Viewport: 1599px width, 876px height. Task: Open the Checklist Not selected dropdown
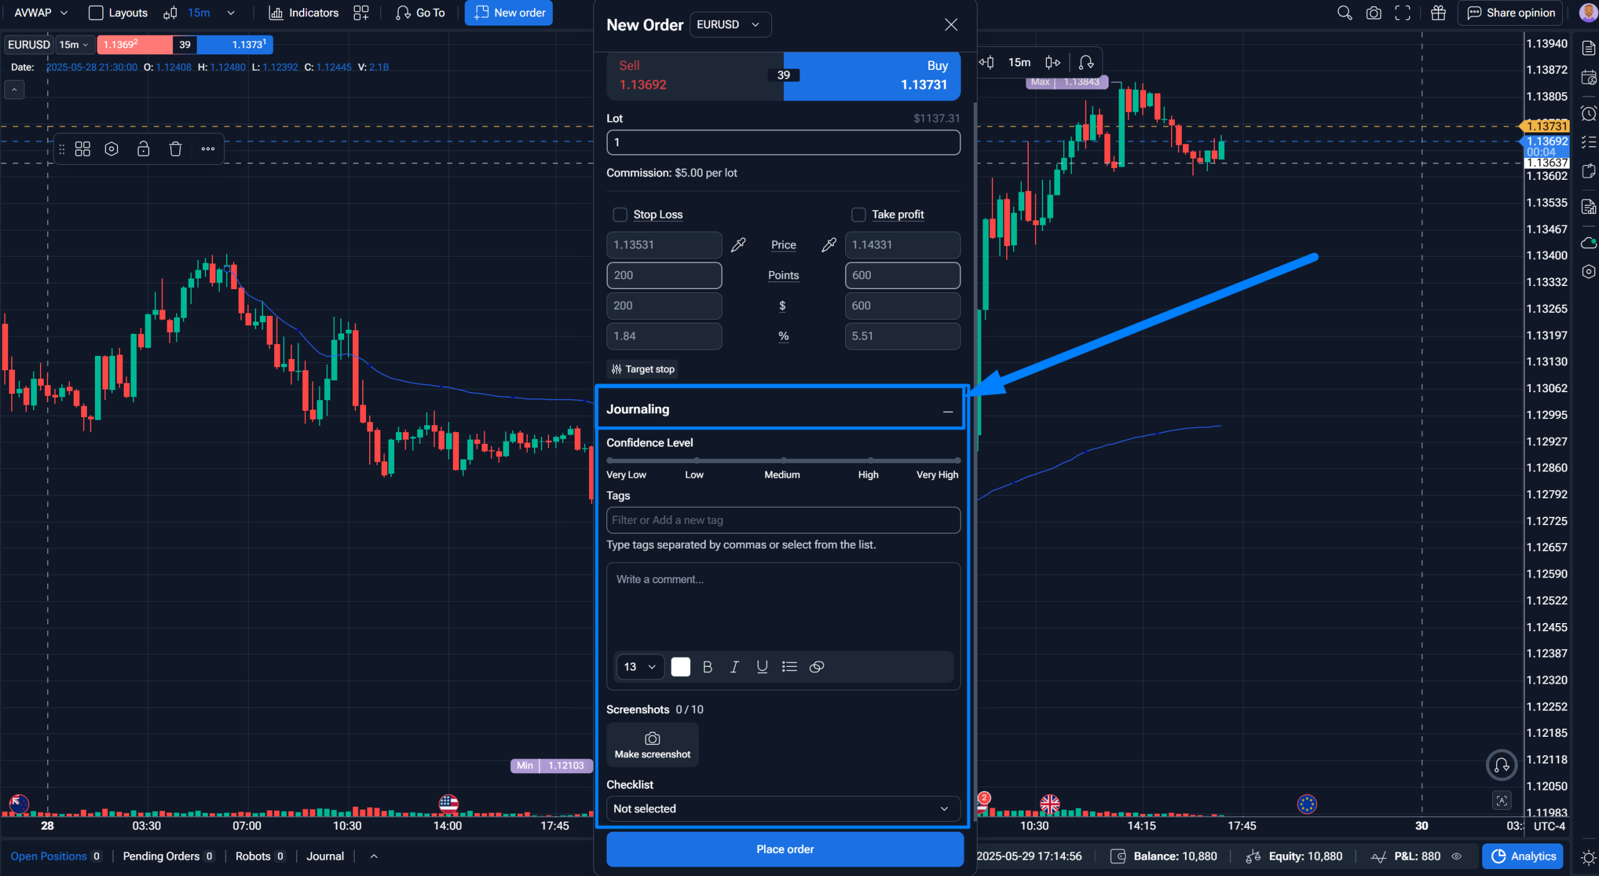coord(783,809)
